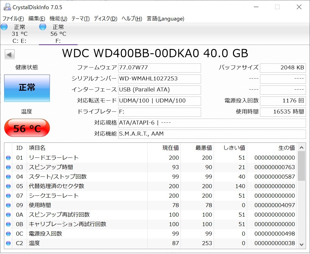Select the C: E: disk tab at 31 °C
Image resolution: width=310 pixels, height=254 pixels.
pyautogui.click(x=19, y=34)
